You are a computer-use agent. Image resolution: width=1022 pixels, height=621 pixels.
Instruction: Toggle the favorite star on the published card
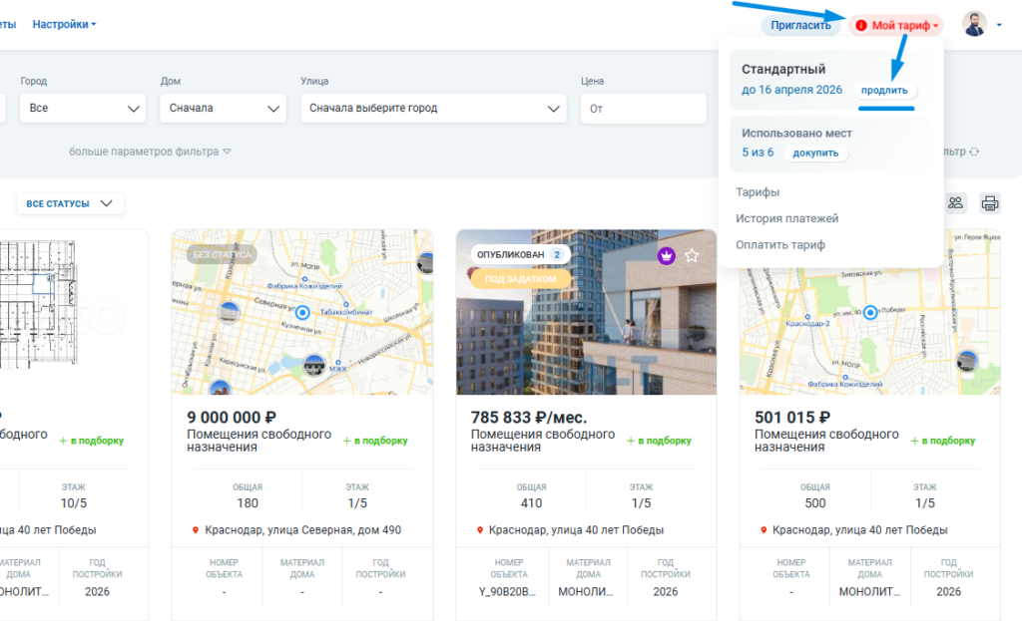click(x=692, y=256)
